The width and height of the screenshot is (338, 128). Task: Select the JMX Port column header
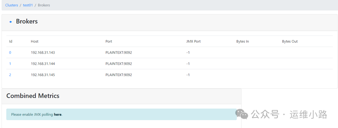click(193, 41)
